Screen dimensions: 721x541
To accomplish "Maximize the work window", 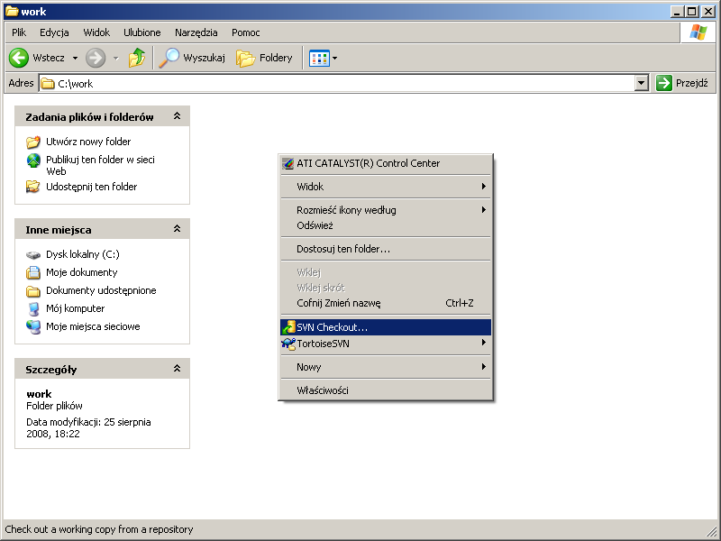I will point(691,12).
